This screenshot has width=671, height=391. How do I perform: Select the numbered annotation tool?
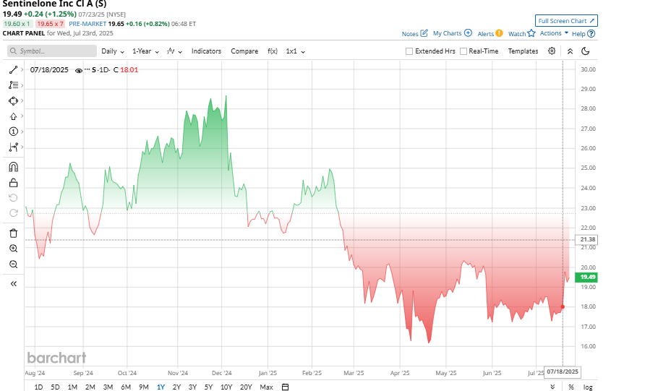click(13, 132)
